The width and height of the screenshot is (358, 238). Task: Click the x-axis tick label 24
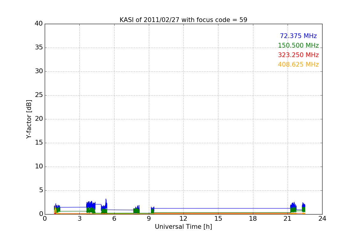tap(322, 219)
